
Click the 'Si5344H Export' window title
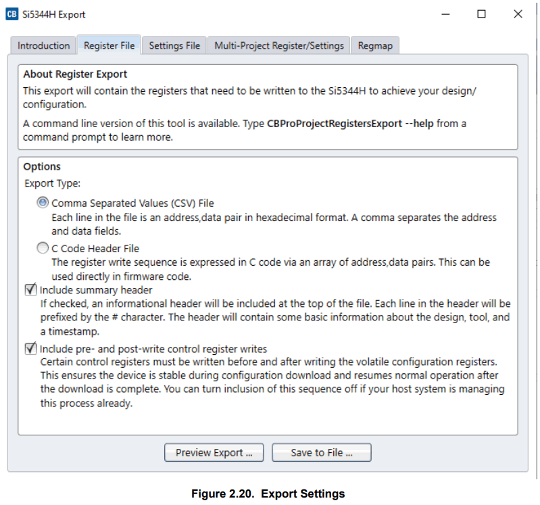pyautogui.click(x=53, y=14)
